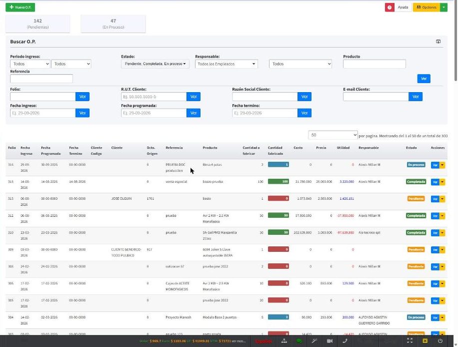Expand the green arrow beside Opciones

coord(443,8)
